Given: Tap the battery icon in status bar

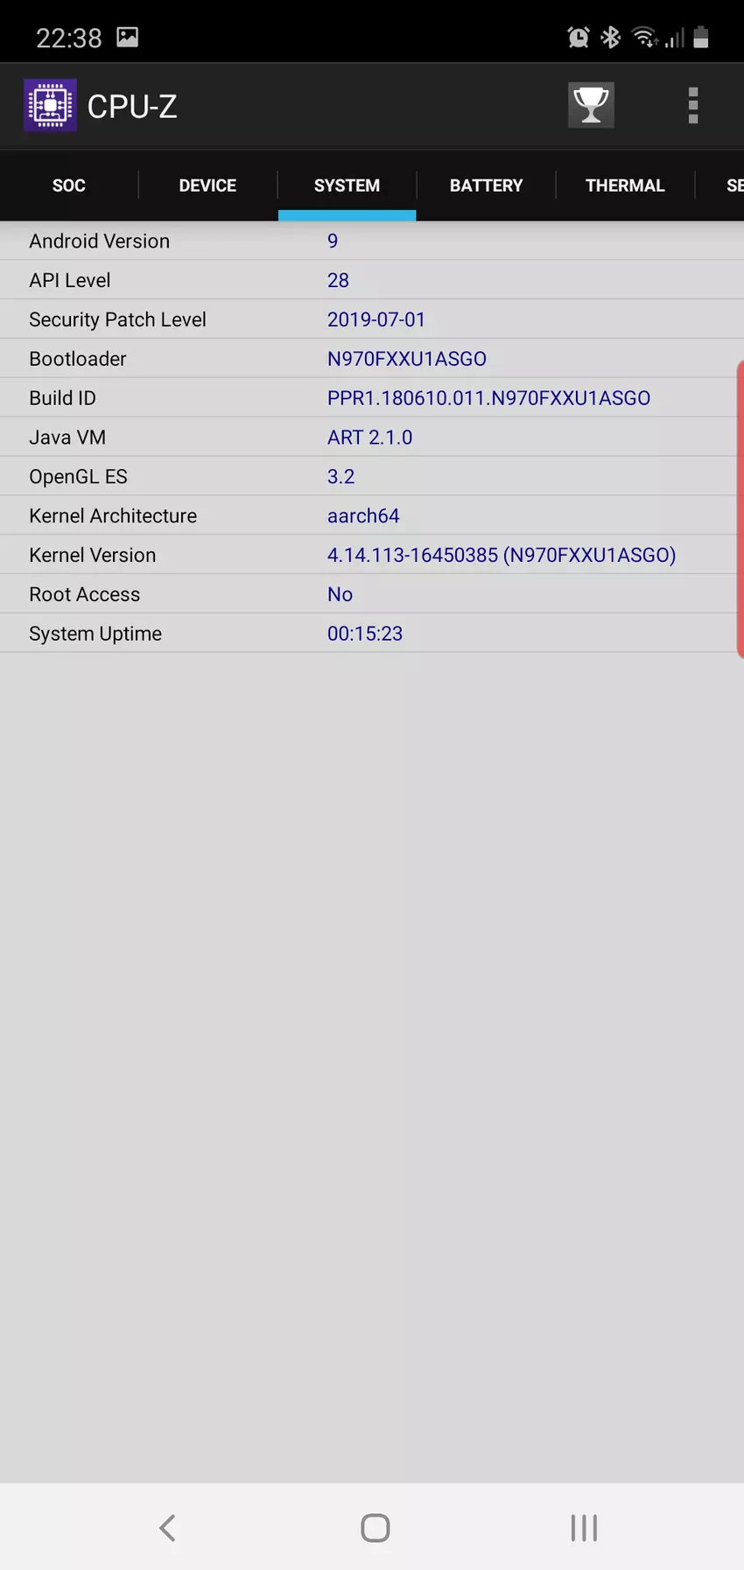Looking at the screenshot, I should tap(700, 37).
